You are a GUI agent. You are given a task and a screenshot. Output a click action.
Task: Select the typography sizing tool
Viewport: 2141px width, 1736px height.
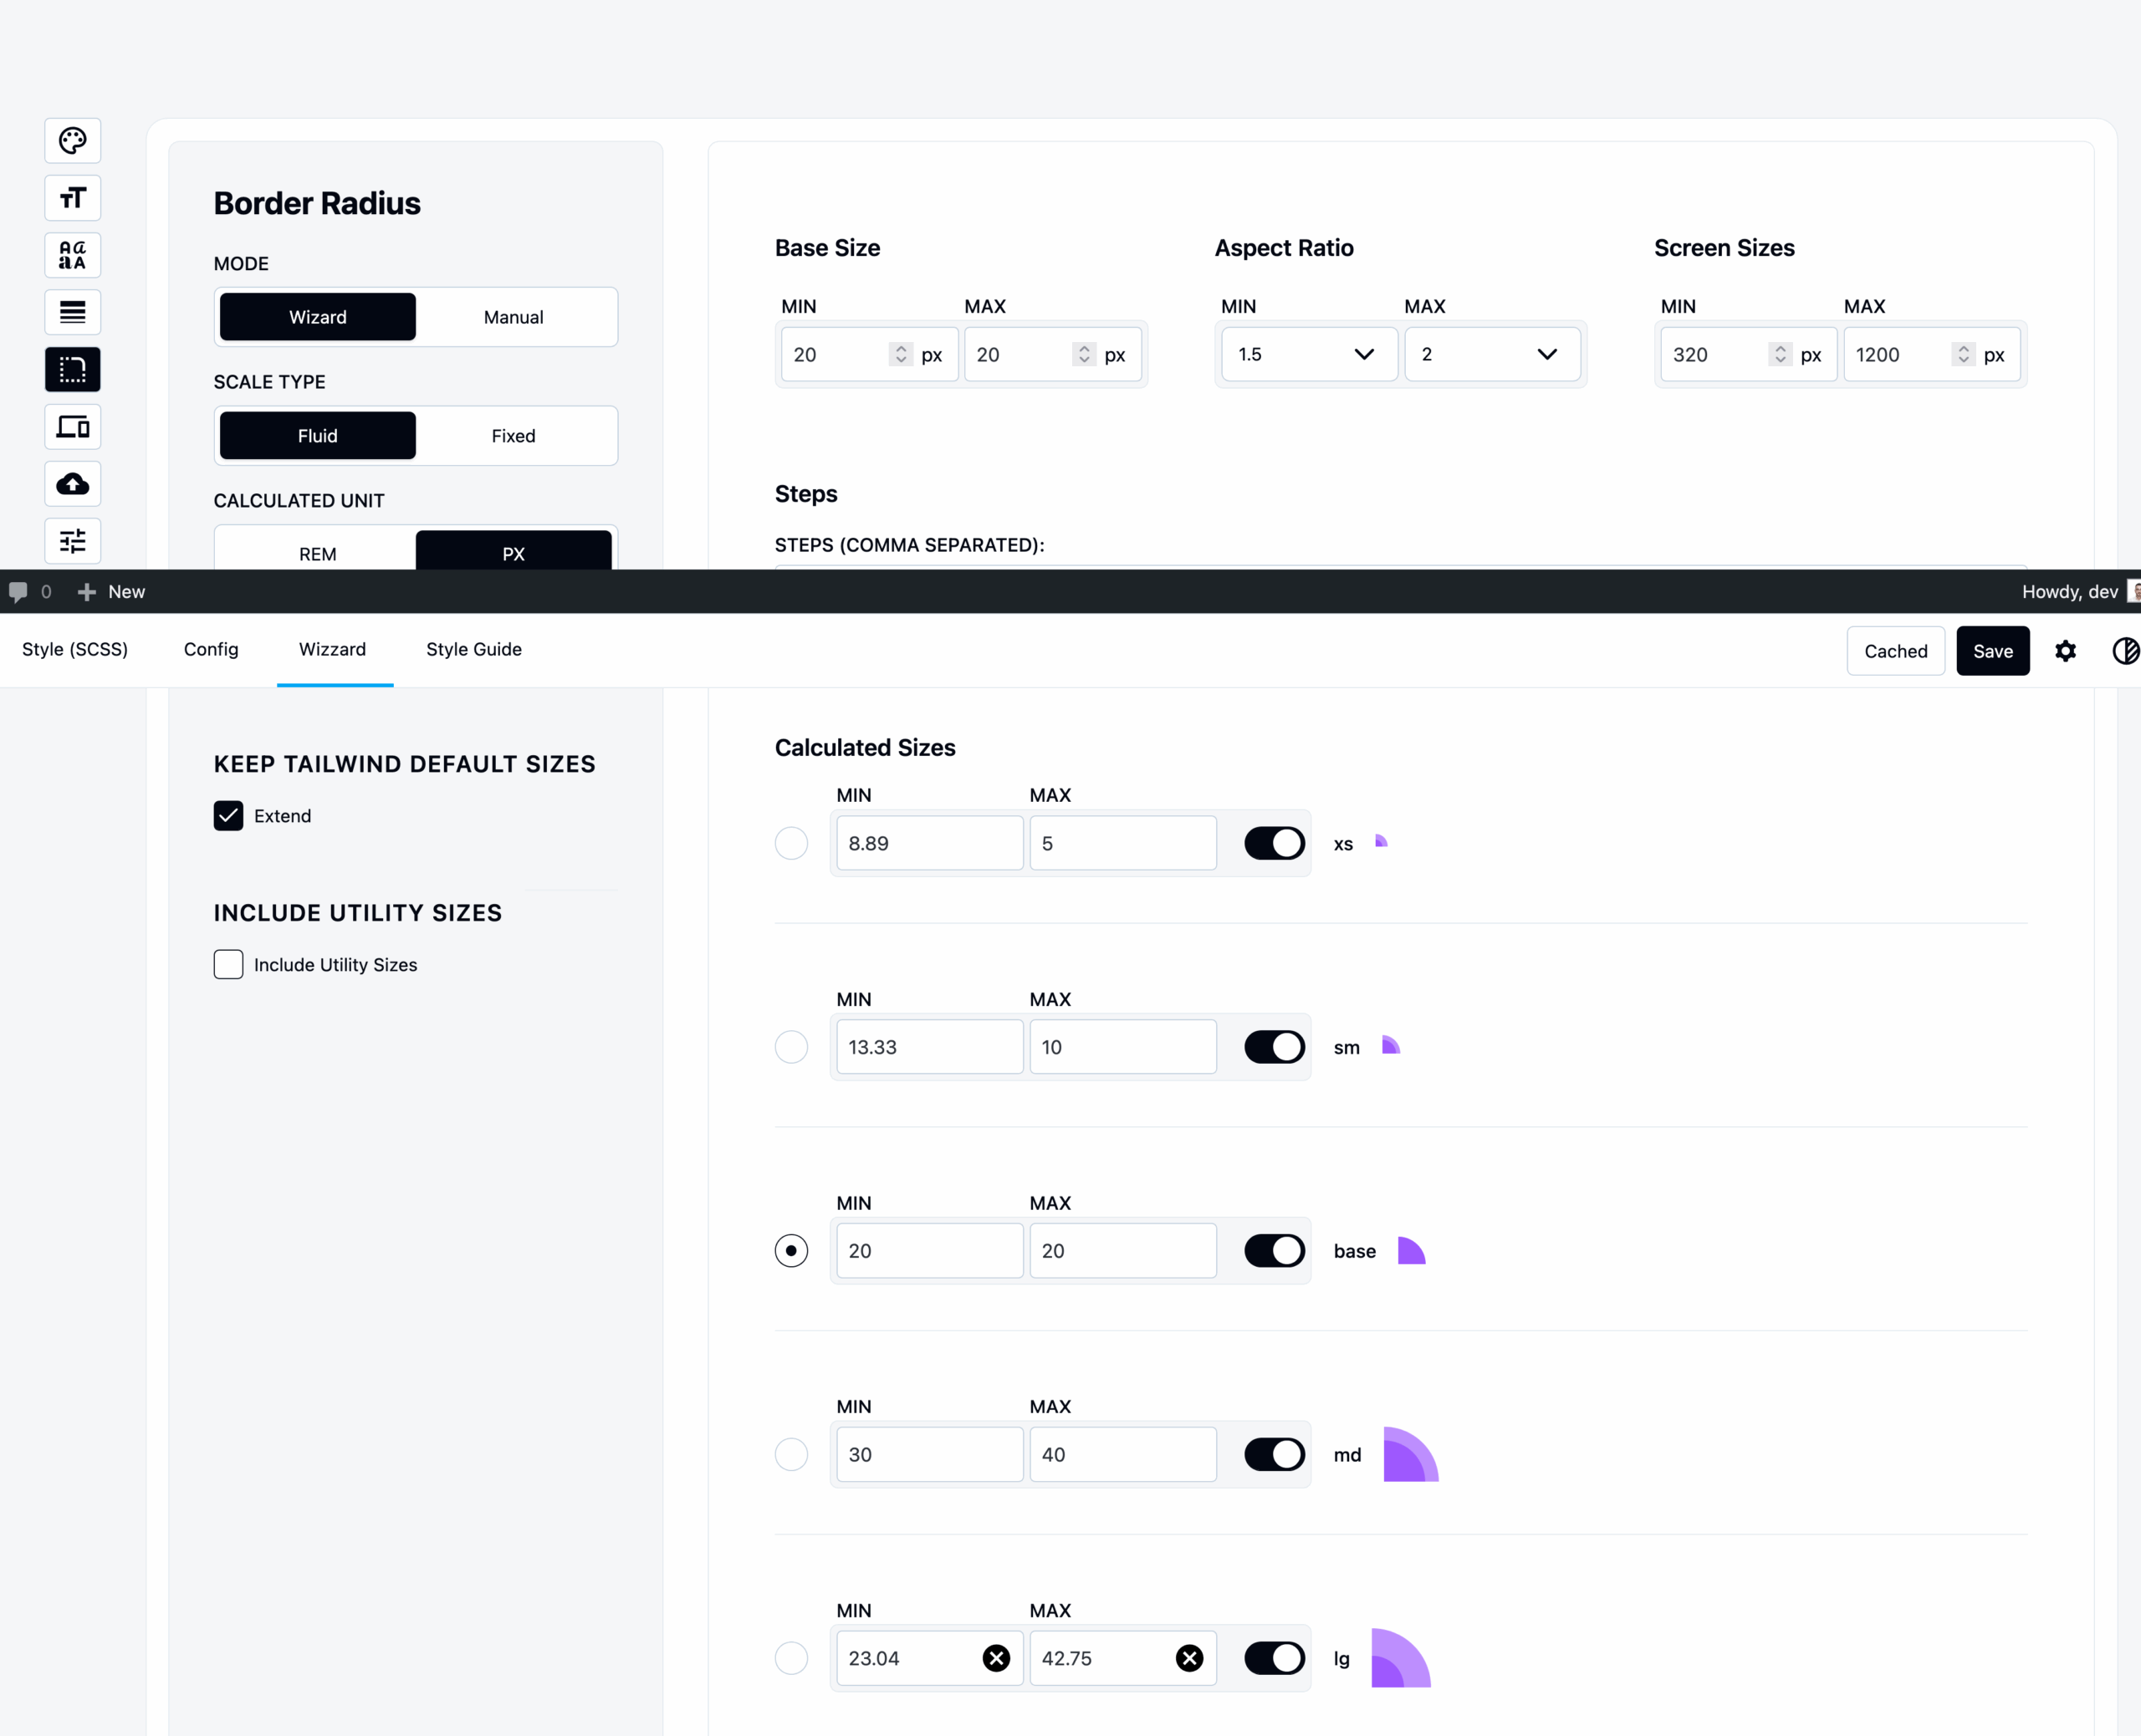pyautogui.click(x=72, y=198)
